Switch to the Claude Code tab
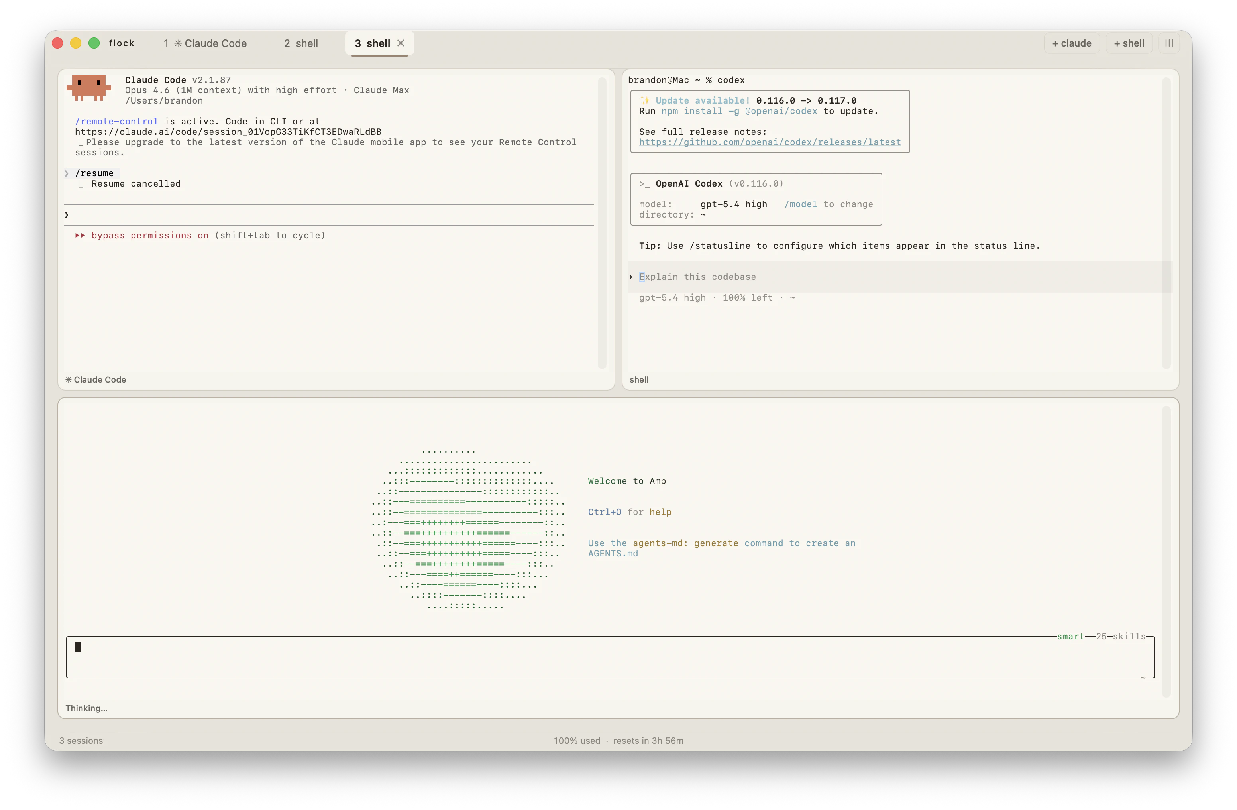The image size is (1237, 810). pos(205,44)
